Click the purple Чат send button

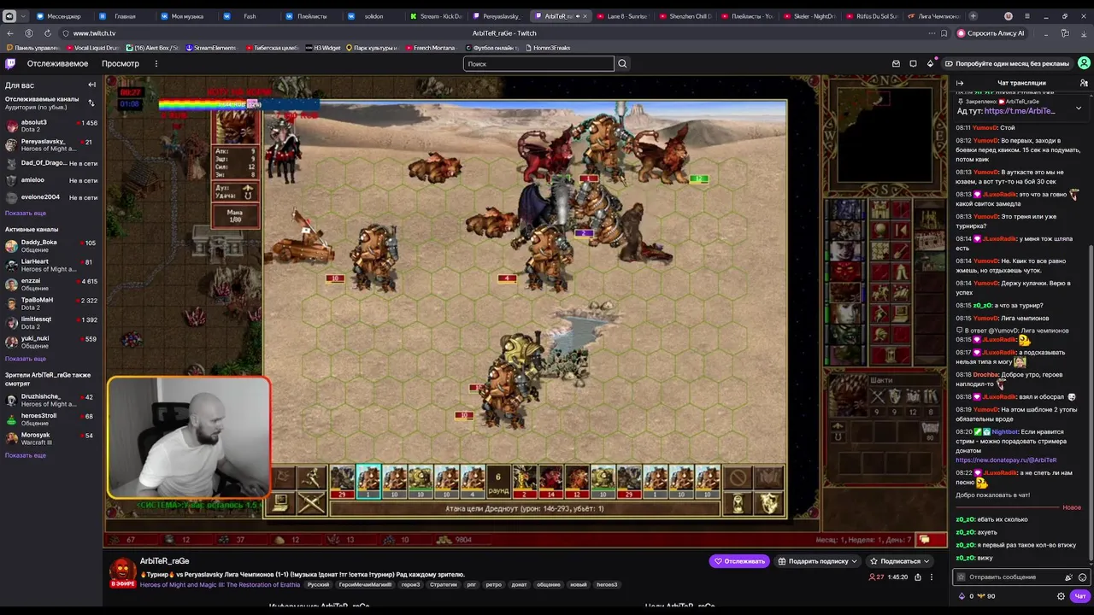1080,596
